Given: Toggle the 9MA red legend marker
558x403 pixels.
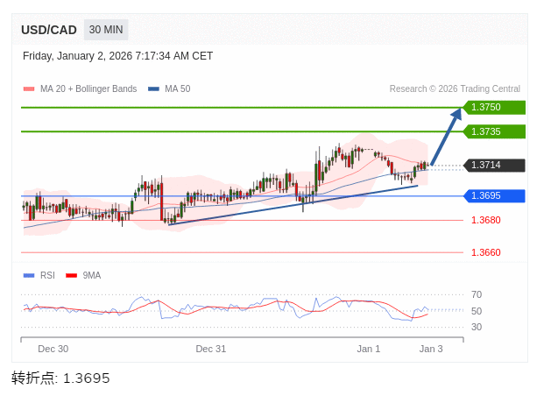Looking at the screenshot, I should [71, 275].
